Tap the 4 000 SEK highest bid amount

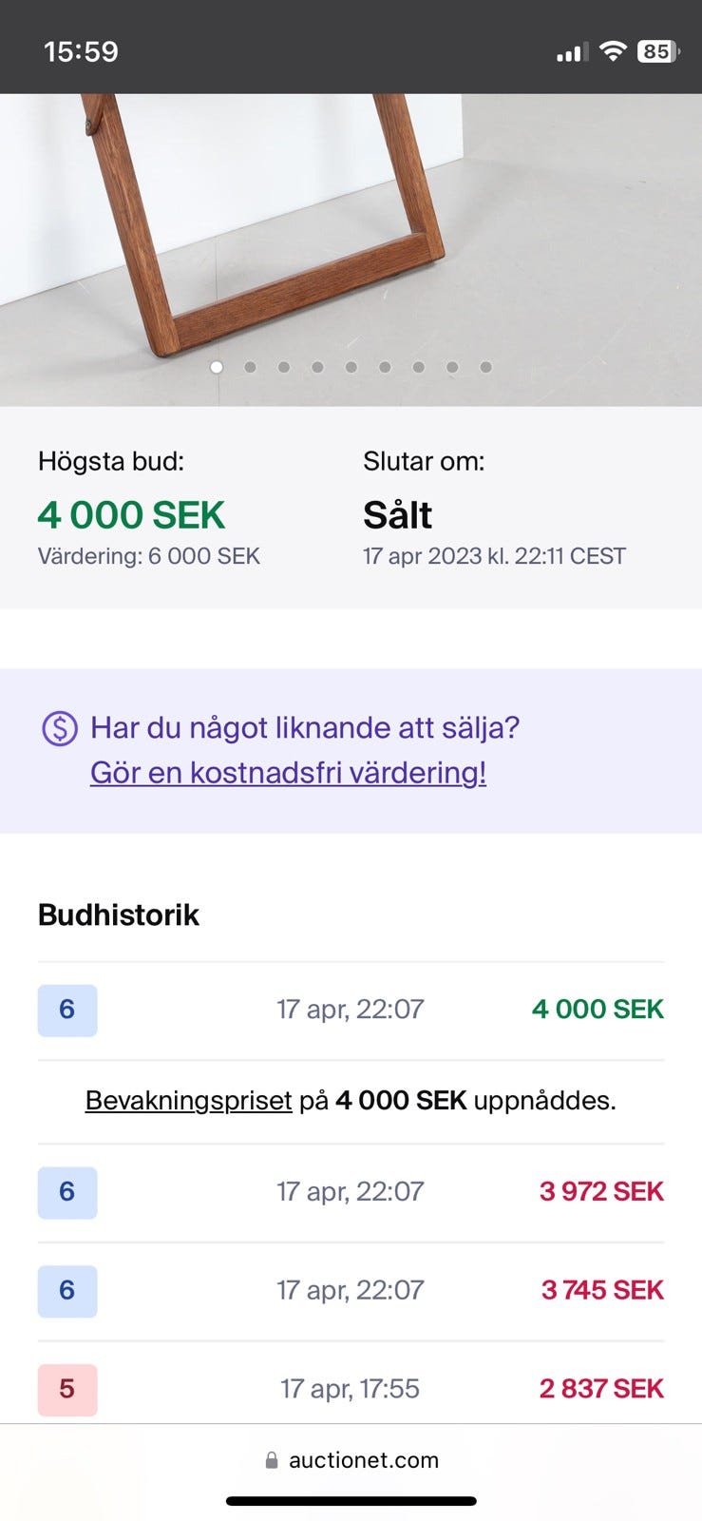[131, 515]
